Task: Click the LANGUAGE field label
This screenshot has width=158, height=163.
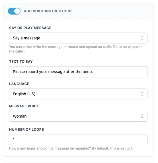Action: (19, 84)
